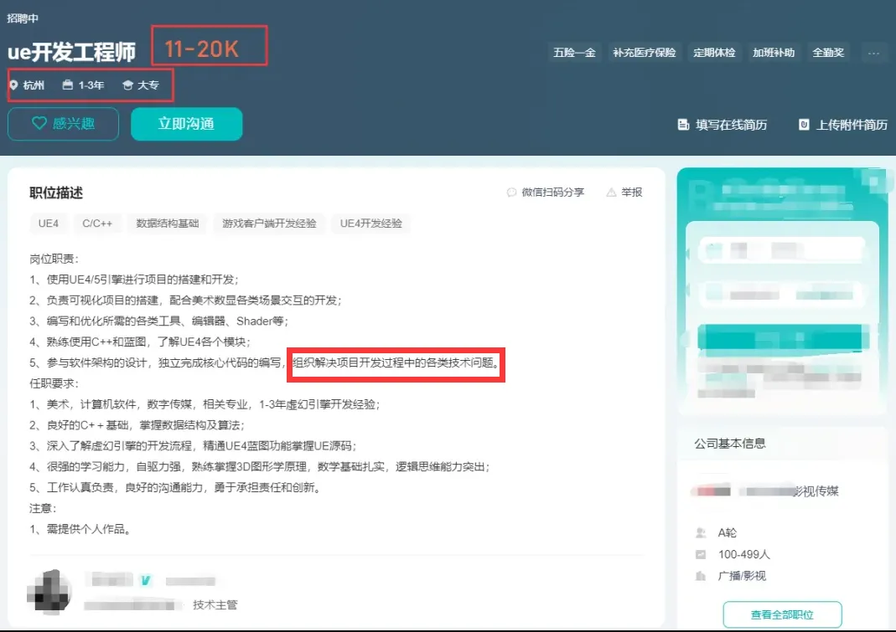Select the C/C++ skill tag
896x632 pixels.
[x=97, y=224]
